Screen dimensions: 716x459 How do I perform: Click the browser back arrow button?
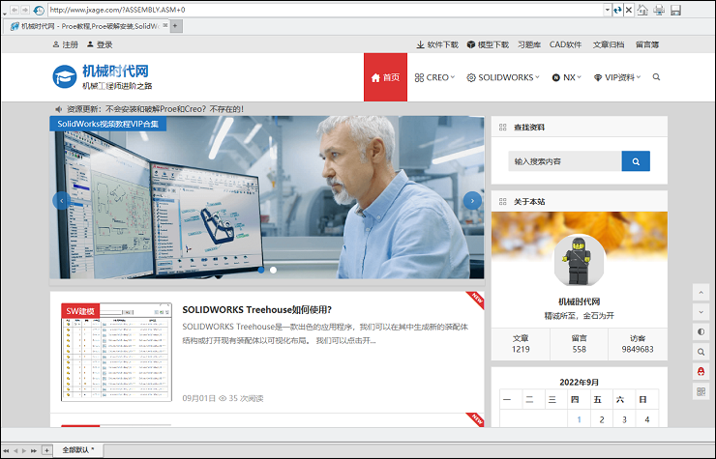(15, 10)
